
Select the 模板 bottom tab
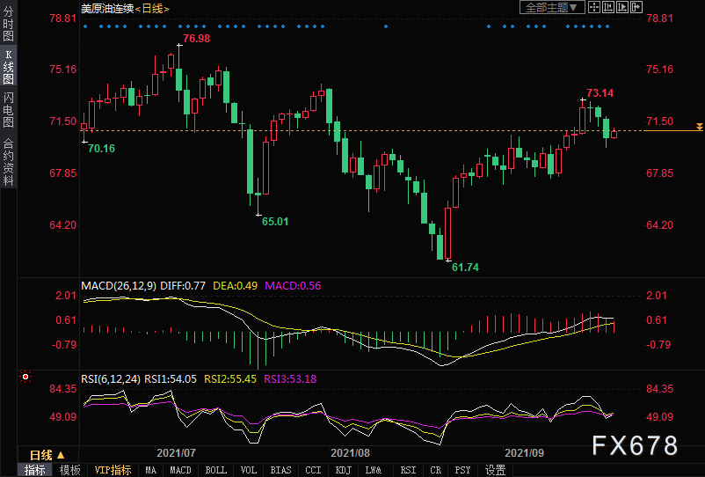(70, 470)
